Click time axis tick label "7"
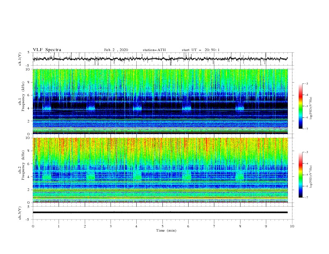This screenshot has width=329, height=254. tap(214, 226)
